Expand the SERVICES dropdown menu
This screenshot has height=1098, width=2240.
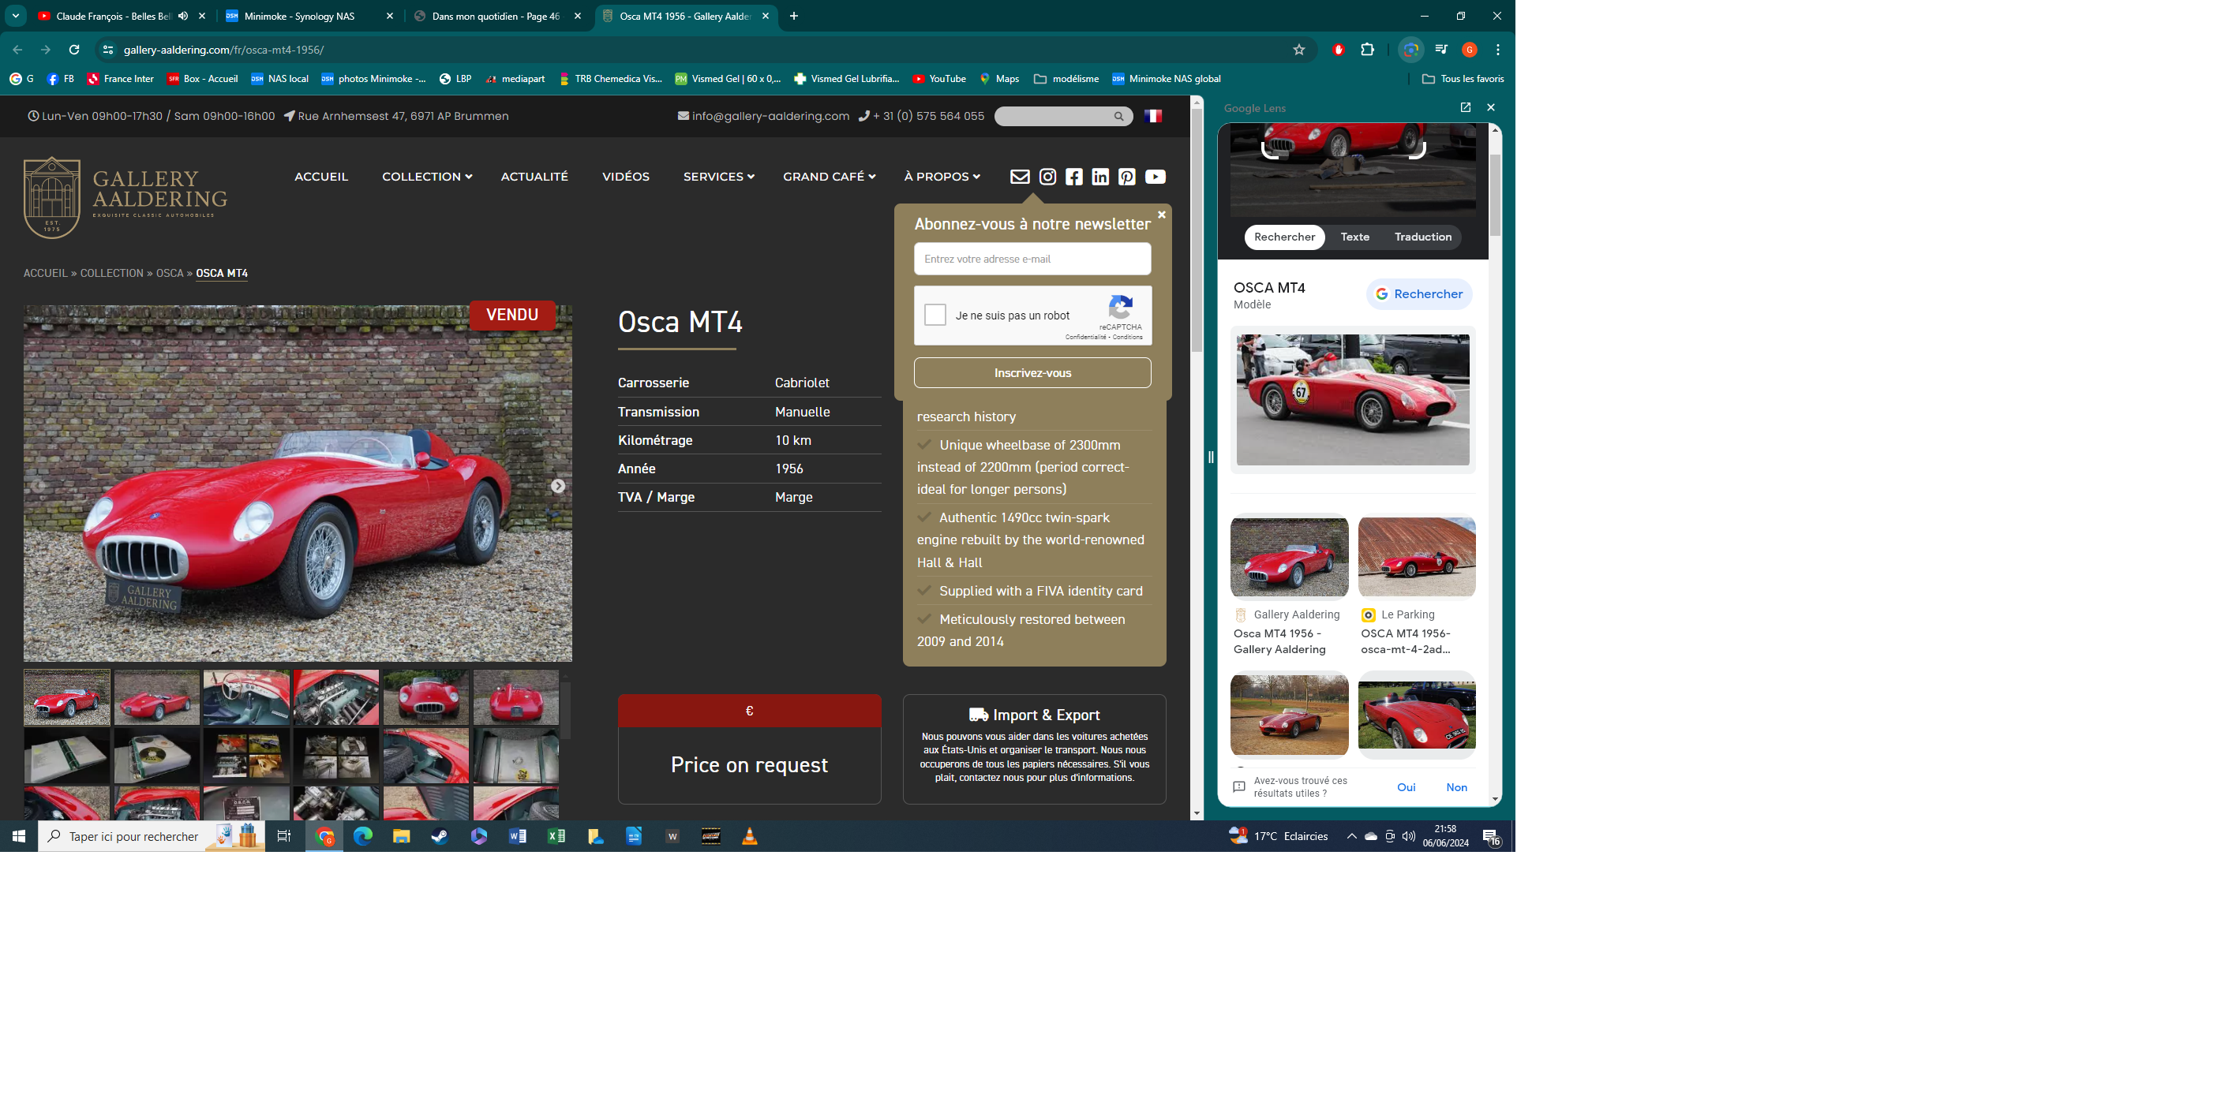pos(718,177)
